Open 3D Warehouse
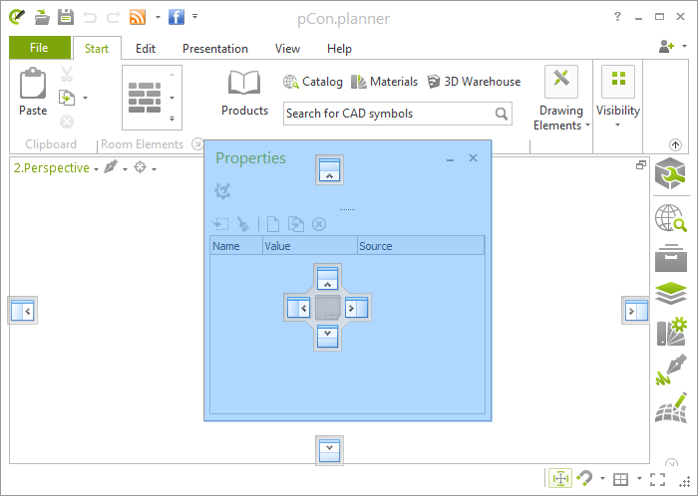The image size is (698, 496). click(x=474, y=82)
